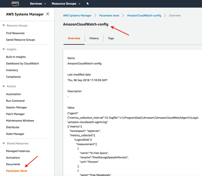Open the Resource Groups dropdown menu
This screenshot has height=176, width=202.
(x=66, y=4)
